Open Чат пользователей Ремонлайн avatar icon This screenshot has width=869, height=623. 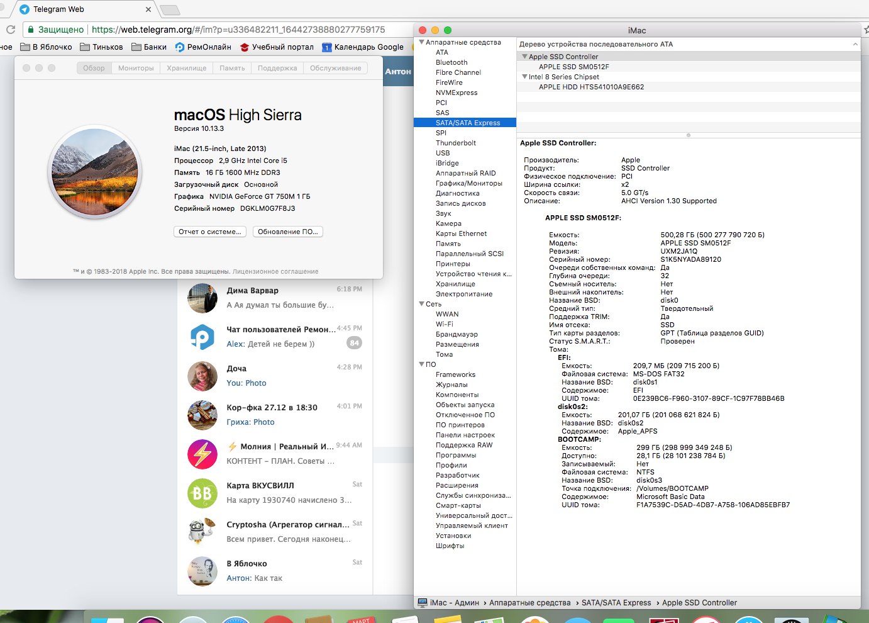click(202, 337)
